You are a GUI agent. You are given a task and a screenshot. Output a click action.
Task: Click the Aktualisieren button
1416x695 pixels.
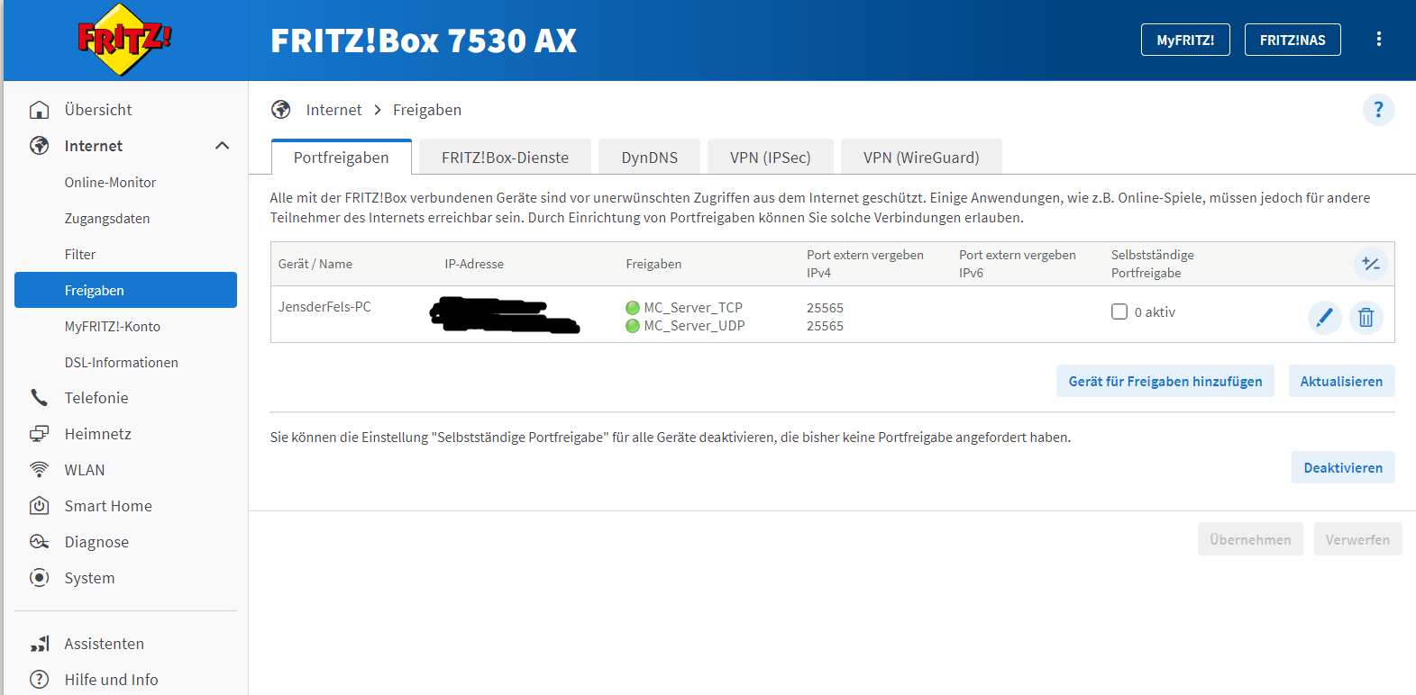point(1341,381)
